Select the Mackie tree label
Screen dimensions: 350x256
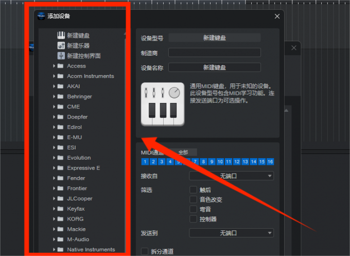point(76,229)
